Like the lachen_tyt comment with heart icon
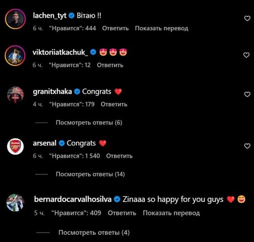254x242 pixels. point(247,18)
